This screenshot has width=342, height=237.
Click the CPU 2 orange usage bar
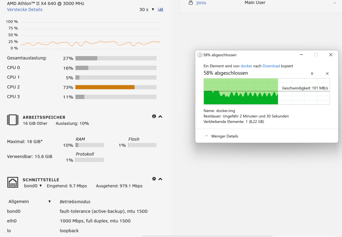[105, 87]
